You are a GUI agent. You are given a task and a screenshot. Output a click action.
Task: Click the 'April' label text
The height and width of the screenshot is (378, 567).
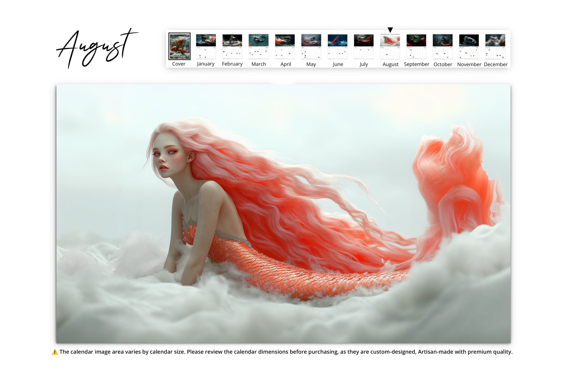pyautogui.click(x=286, y=64)
